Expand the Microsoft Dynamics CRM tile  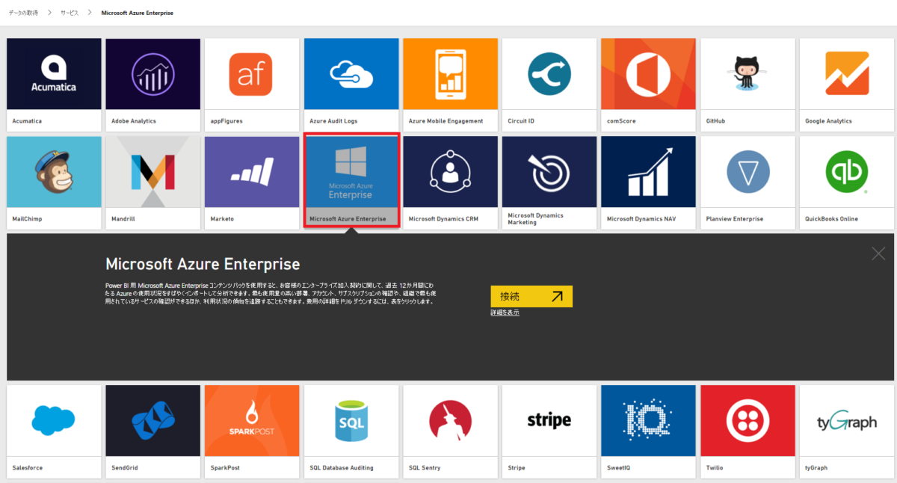450,180
